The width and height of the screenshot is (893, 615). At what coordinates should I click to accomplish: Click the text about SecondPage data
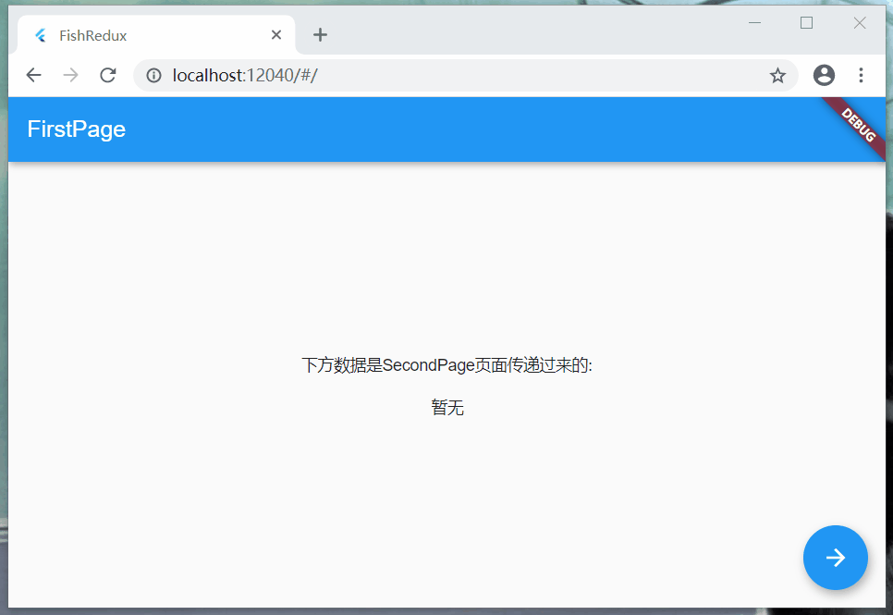click(446, 364)
